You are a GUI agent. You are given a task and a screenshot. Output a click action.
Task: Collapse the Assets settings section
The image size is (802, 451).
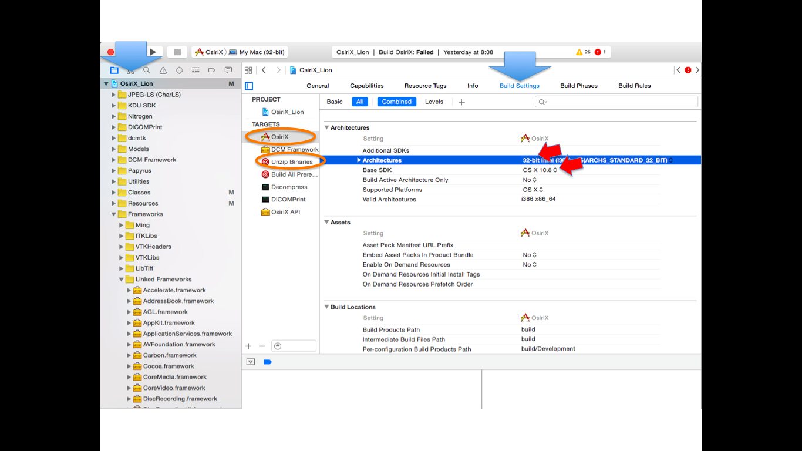[x=327, y=222]
